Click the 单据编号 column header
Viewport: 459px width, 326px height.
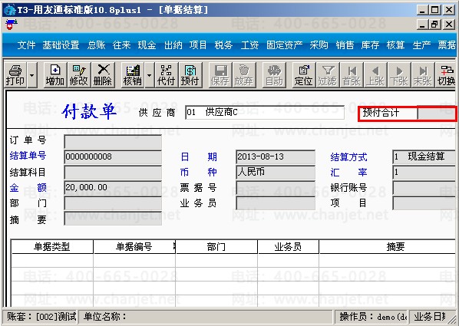point(134,247)
